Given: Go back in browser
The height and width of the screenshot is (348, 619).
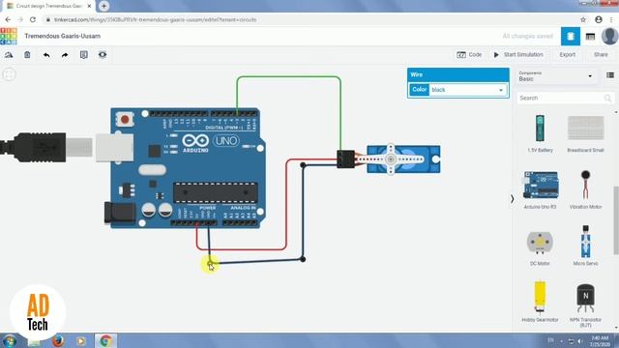Looking at the screenshot, I should [9, 19].
